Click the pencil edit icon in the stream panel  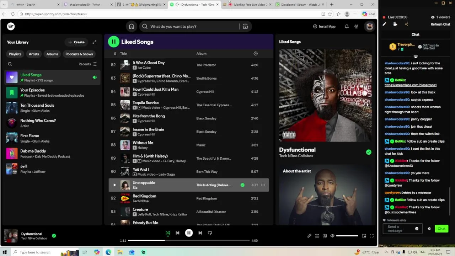384,24
